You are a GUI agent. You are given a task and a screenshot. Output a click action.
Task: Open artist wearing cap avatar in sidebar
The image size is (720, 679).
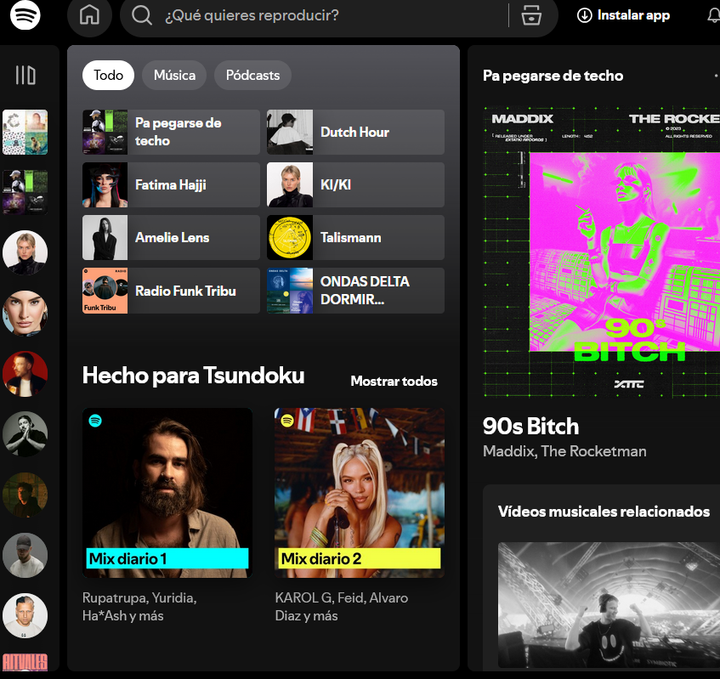pyautogui.click(x=26, y=556)
